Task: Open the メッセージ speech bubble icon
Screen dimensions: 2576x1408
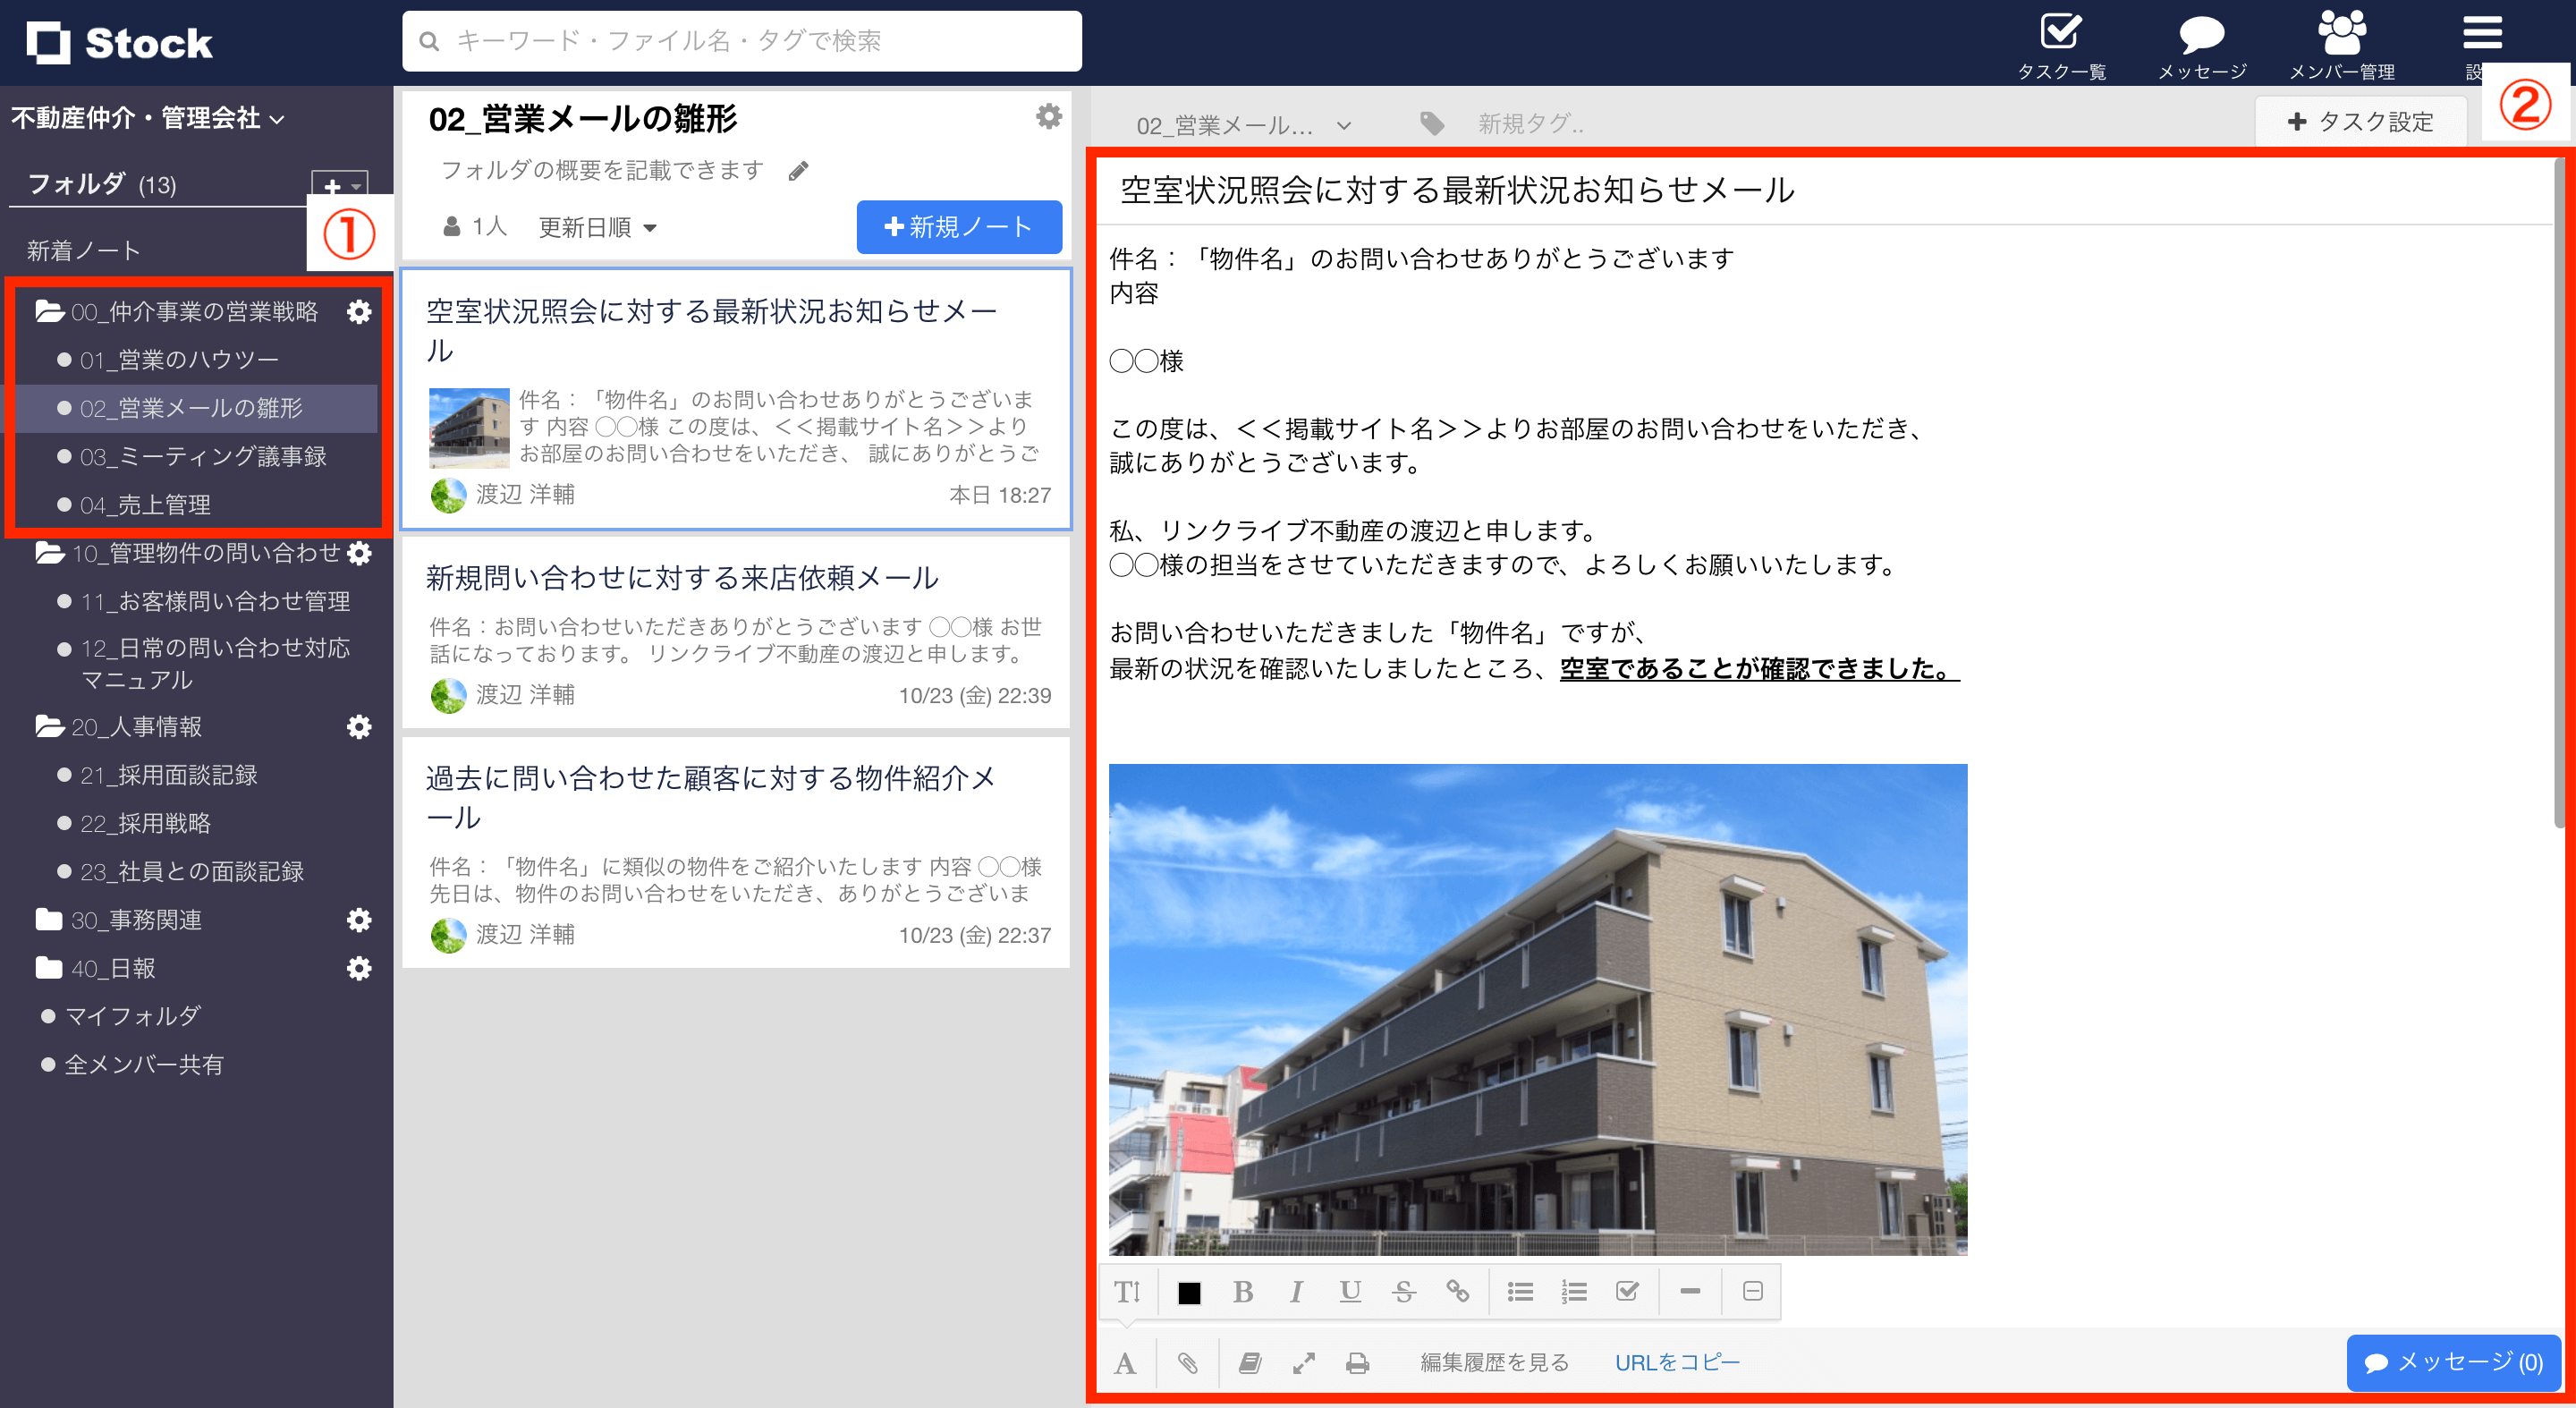Action: (2201, 44)
